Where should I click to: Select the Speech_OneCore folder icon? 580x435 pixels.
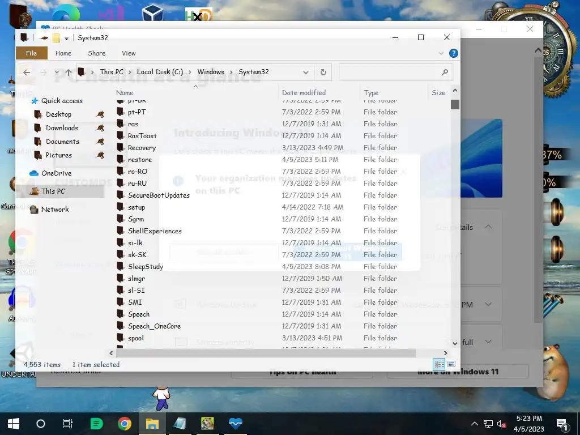120,326
